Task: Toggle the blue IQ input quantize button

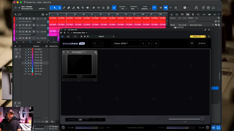Action: pos(114,8)
